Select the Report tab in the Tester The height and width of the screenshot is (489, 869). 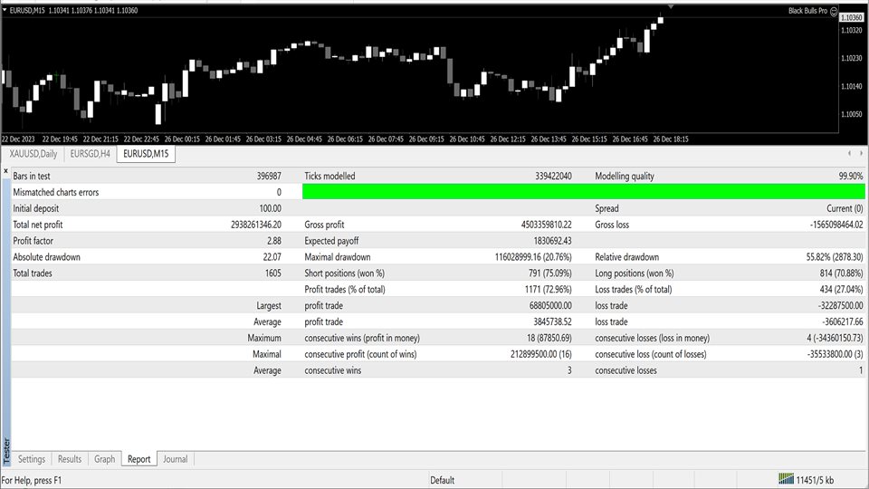139,459
